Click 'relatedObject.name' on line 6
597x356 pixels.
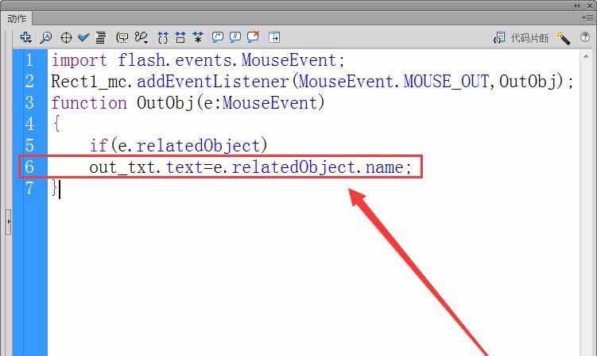[317, 167]
